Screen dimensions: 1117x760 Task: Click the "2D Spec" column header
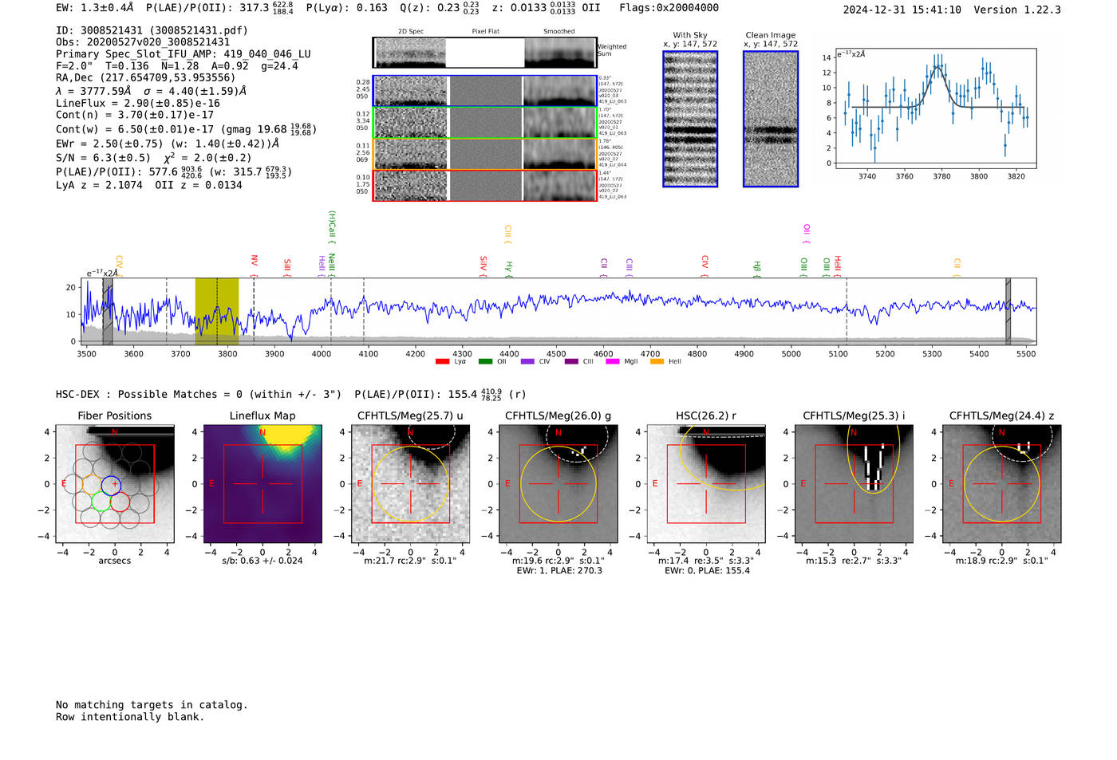click(411, 32)
